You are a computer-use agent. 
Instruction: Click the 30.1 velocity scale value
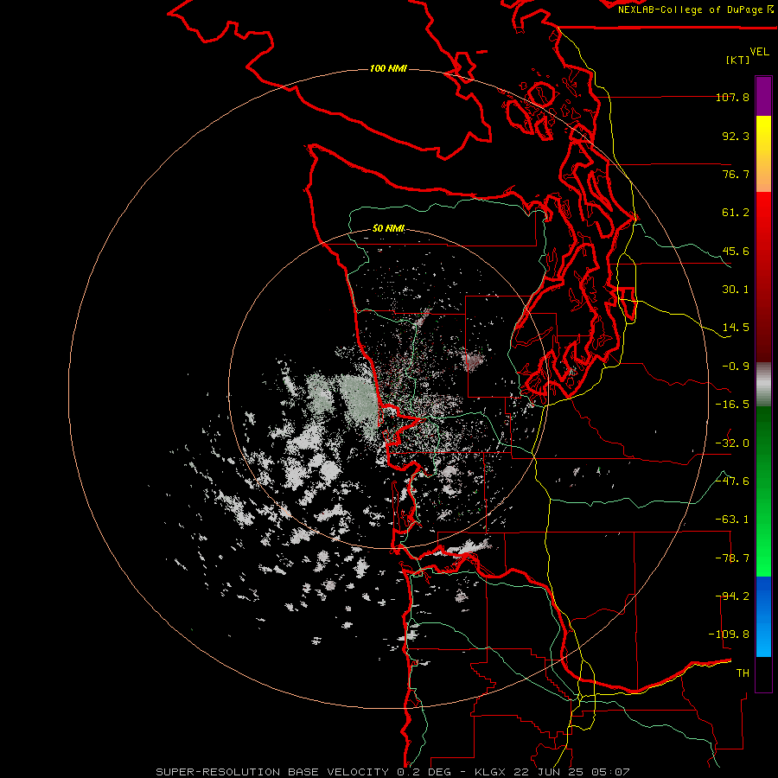[736, 290]
